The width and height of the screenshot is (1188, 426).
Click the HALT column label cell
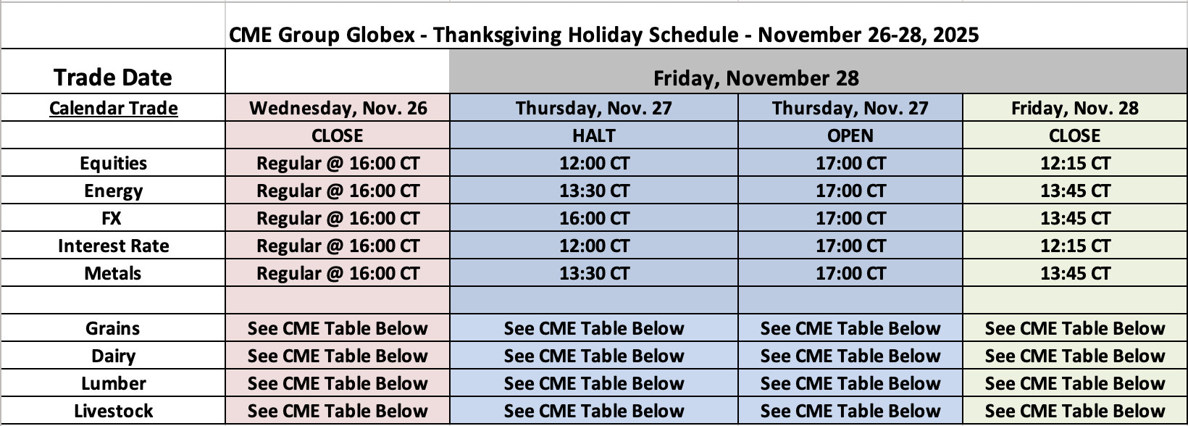point(593,135)
